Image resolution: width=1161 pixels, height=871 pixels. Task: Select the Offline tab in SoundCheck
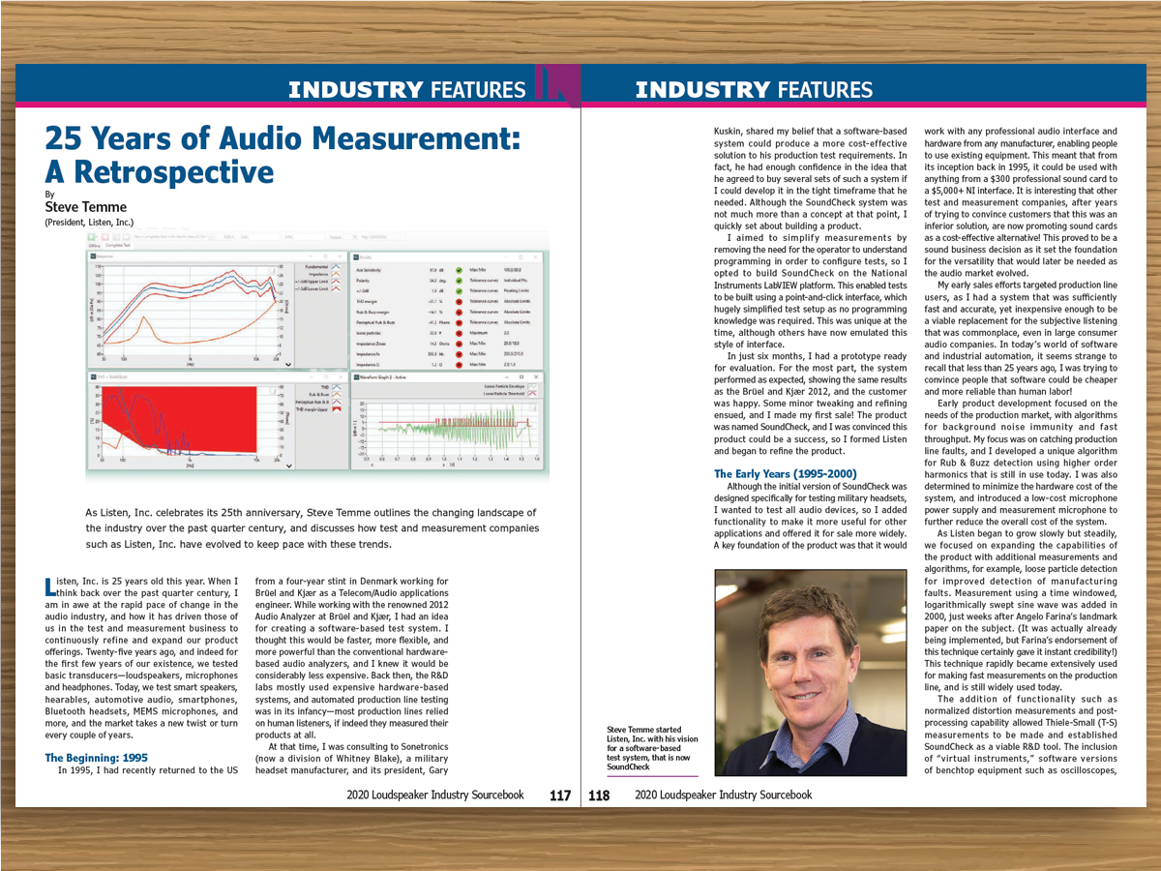[x=94, y=246]
